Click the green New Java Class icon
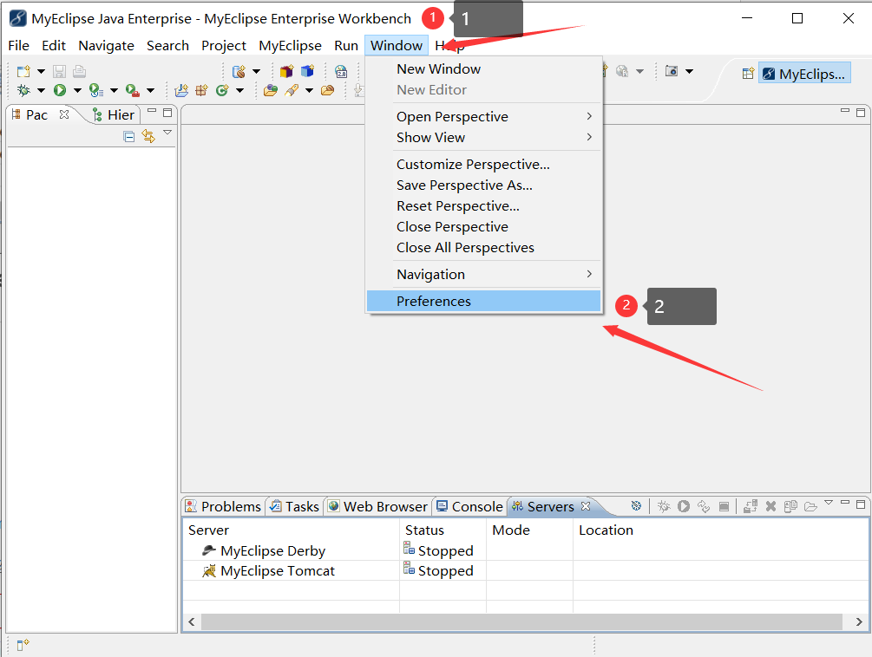872x657 pixels. pos(222,90)
